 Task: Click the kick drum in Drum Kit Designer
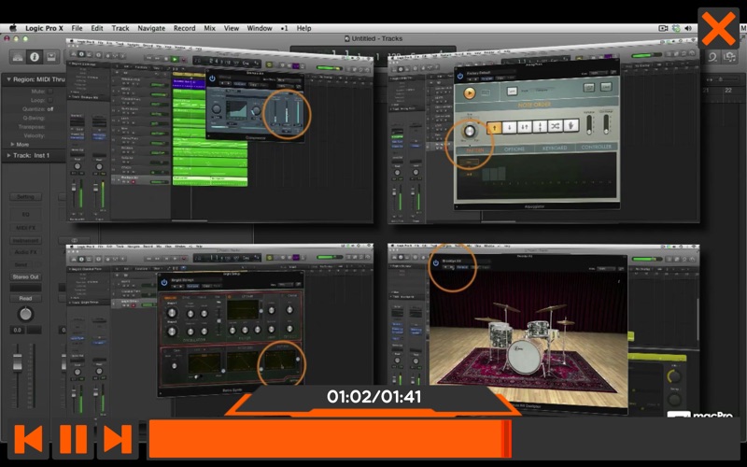coord(525,357)
